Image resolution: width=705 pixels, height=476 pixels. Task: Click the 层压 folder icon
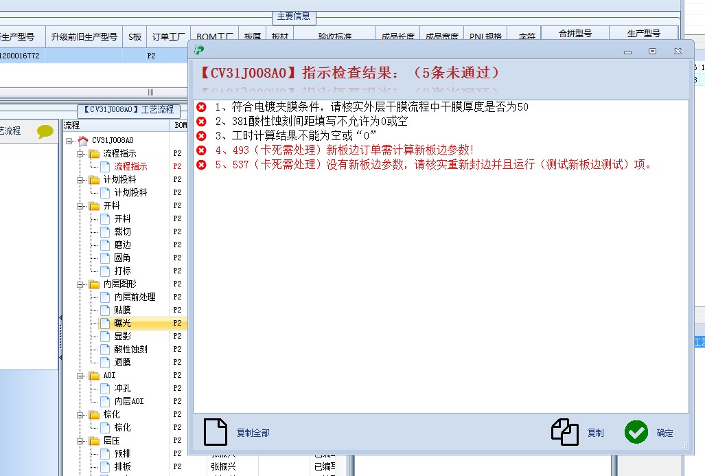[x=94, y=440]
